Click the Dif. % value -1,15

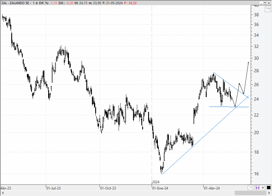53,3
